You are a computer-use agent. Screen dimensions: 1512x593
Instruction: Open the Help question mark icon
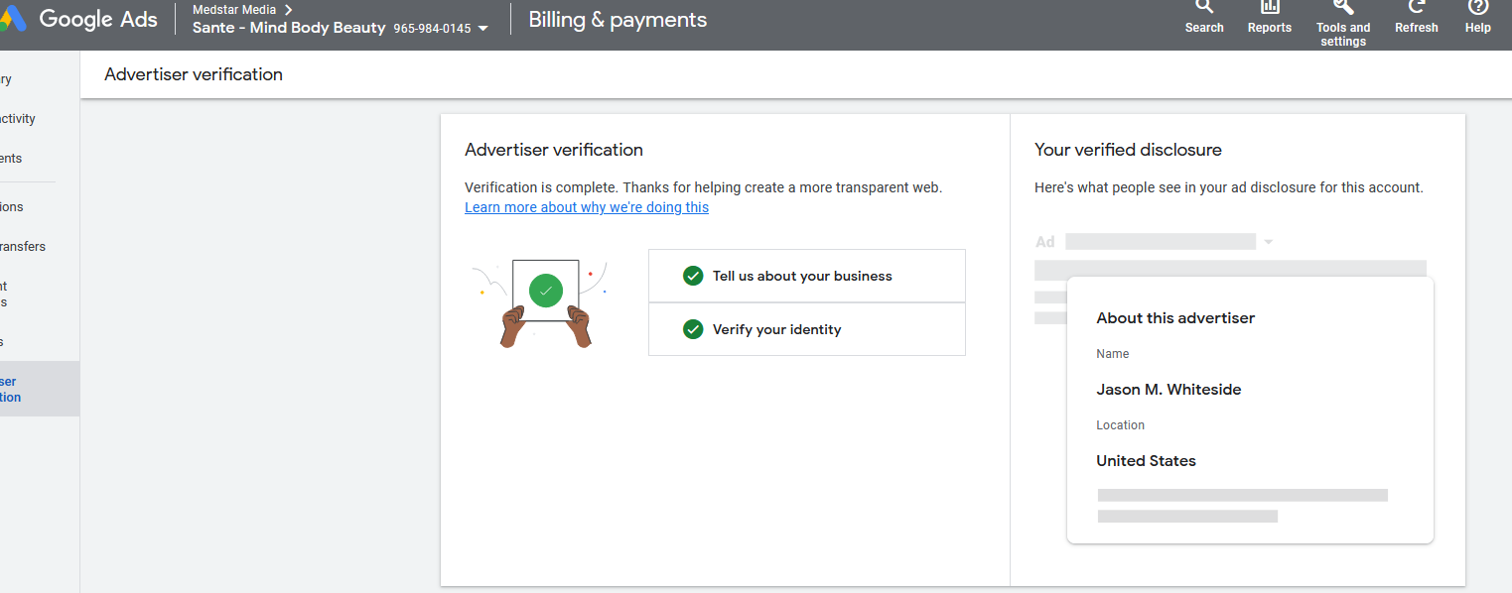coord(1478,6)
